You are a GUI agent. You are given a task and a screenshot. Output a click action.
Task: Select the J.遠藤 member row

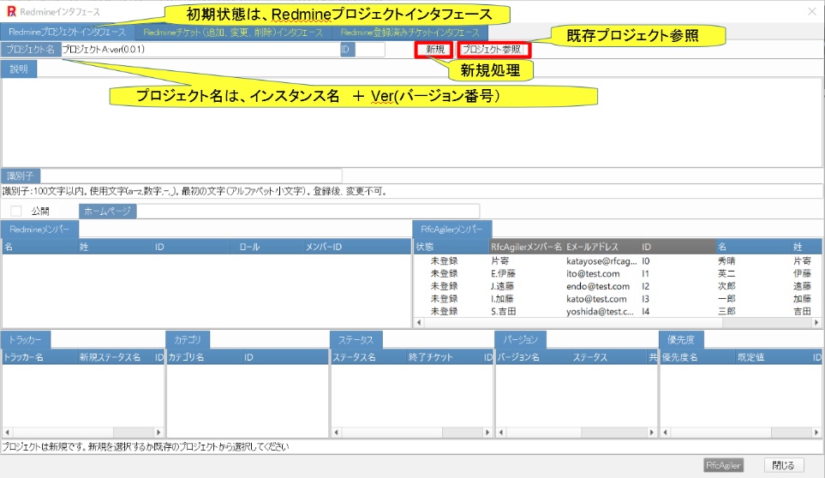616,286
